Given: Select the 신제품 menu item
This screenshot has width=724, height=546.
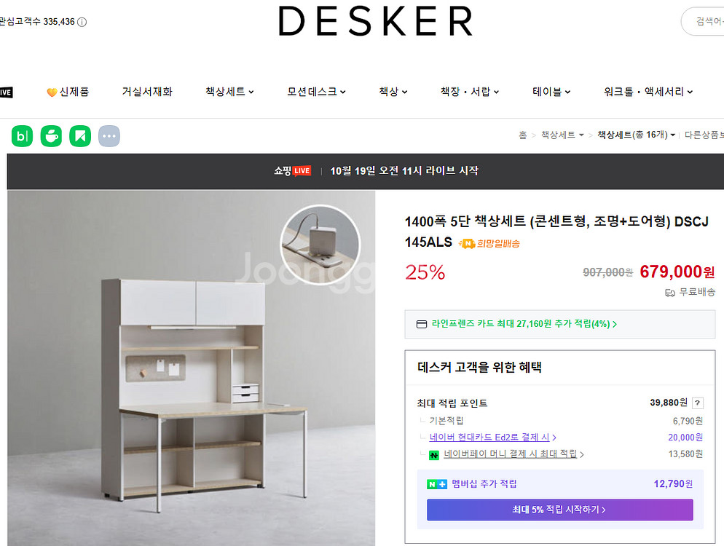Looking at the screenshot, I should (x=68, y=92).
